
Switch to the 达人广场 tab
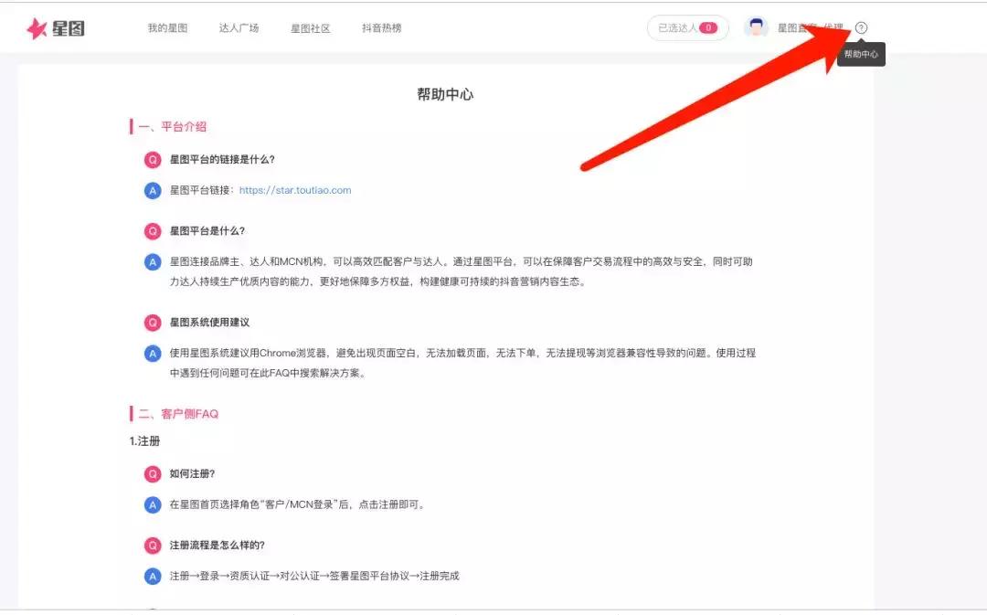[239, 27]
